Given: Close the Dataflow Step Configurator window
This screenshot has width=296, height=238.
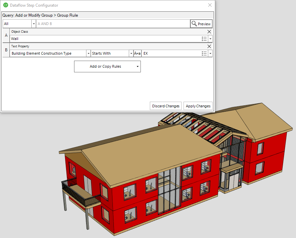Looking at the screenshot, I should point(210,5).
